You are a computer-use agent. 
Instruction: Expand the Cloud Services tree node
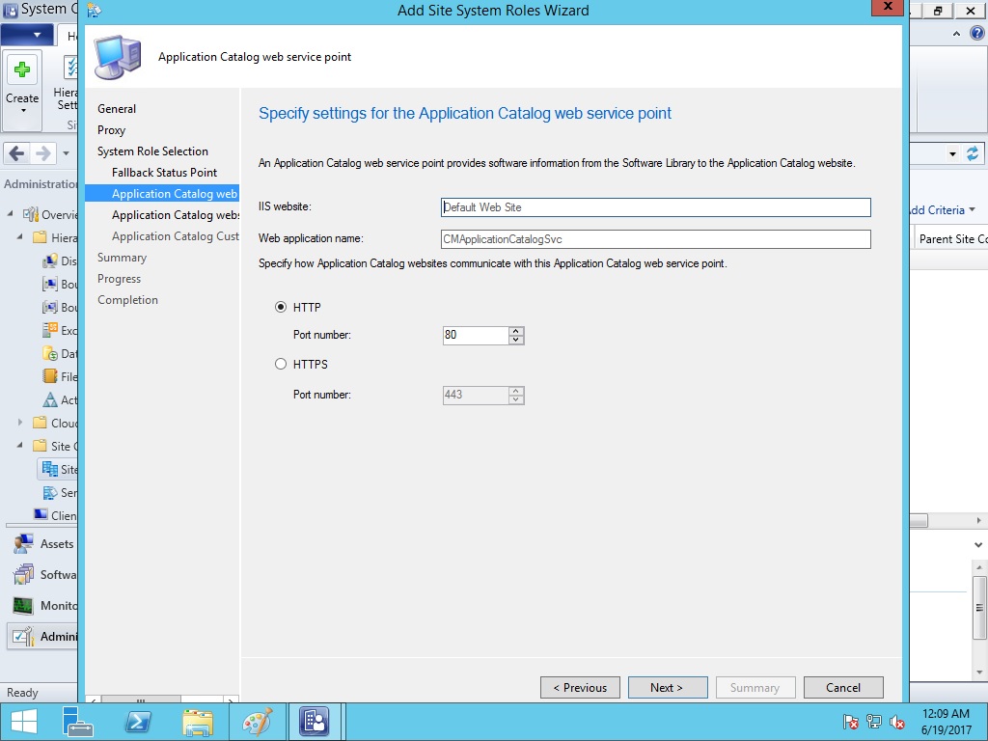click(x=21, y=423)
